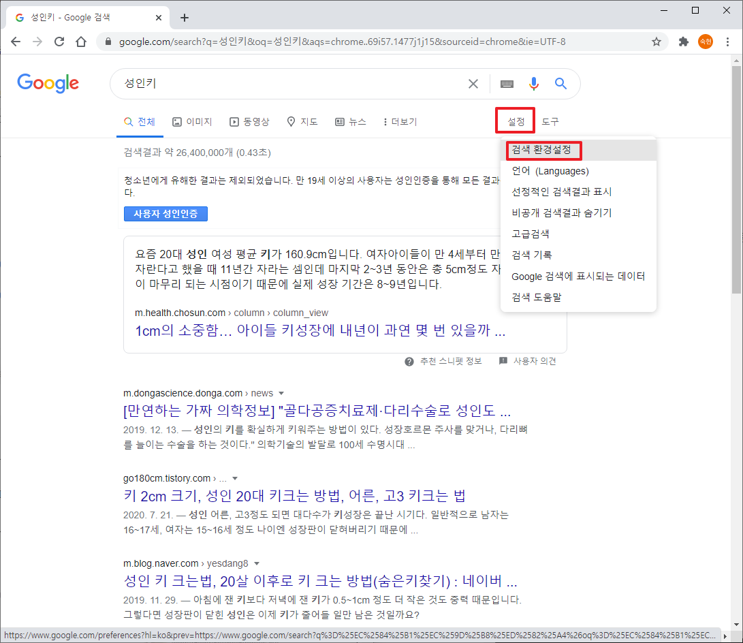Screen dimensions: 743x643
Task: Open the Chrome profile avatar
Action: coord(706,42)
